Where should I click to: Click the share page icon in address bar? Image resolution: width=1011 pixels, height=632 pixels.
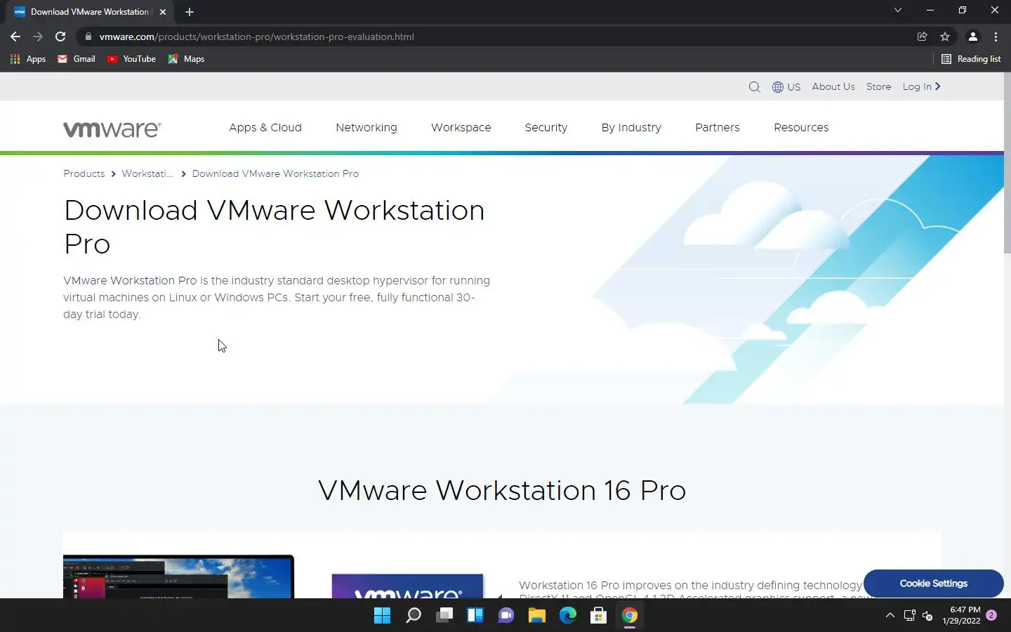(x=923, y=37)
